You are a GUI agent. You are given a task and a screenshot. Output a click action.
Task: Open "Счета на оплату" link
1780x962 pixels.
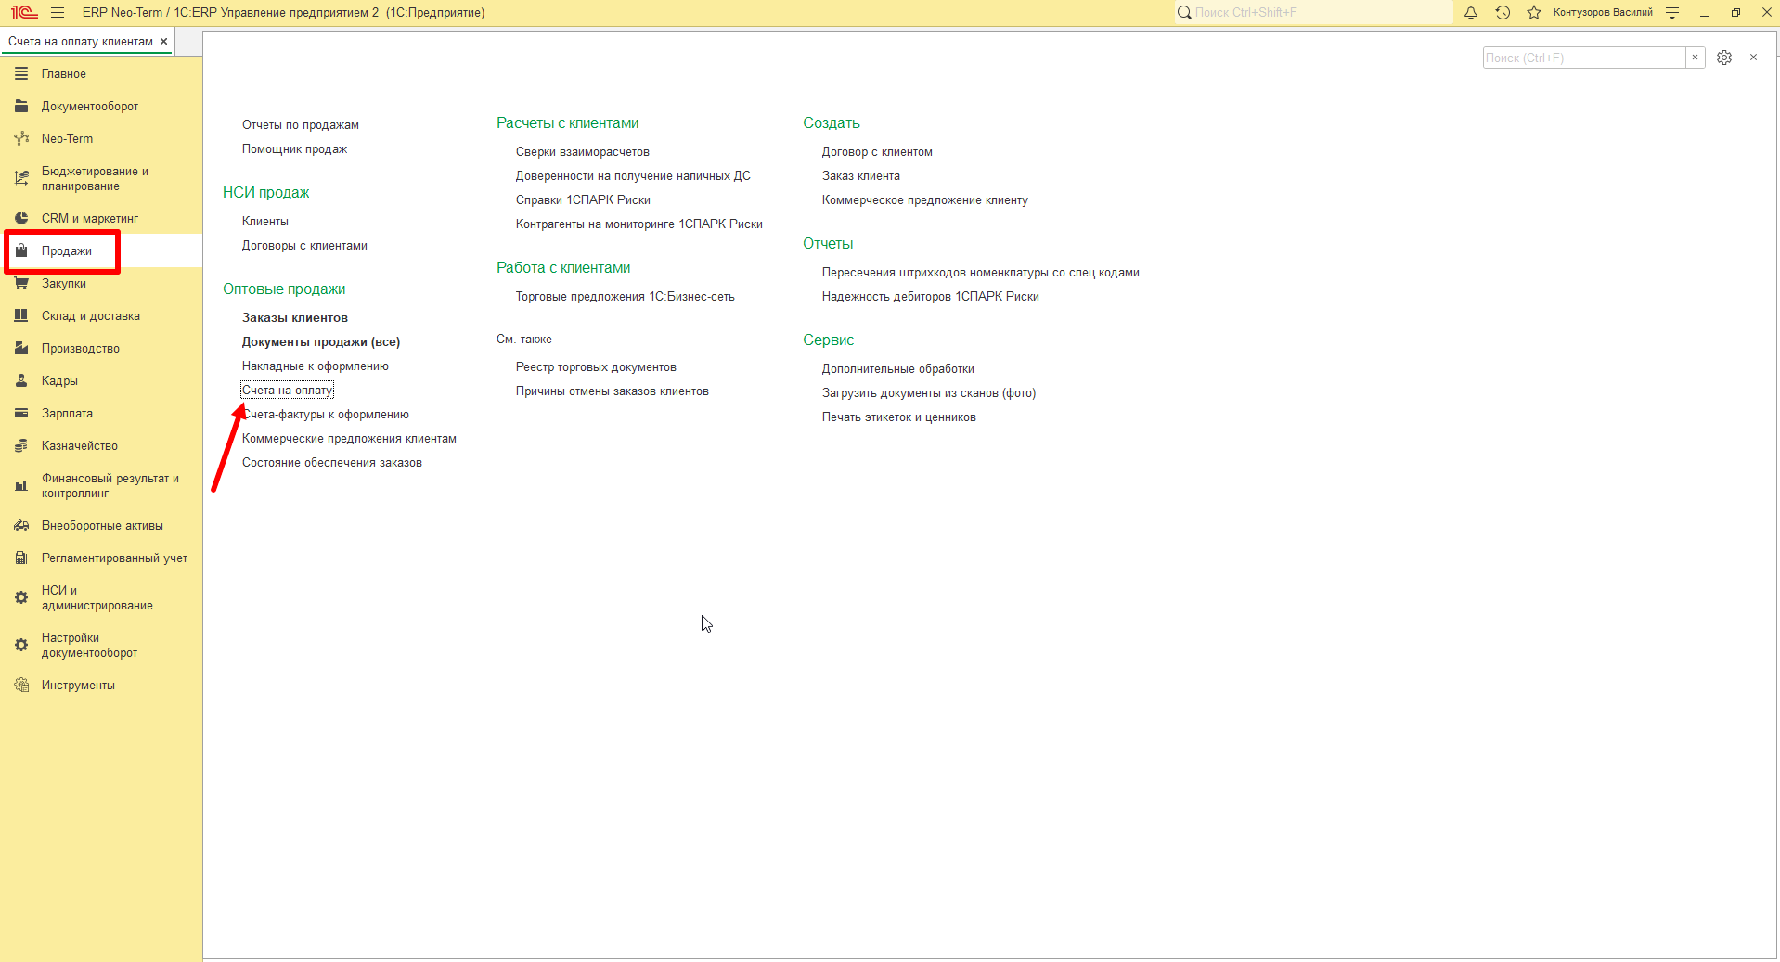pos(287,391)
